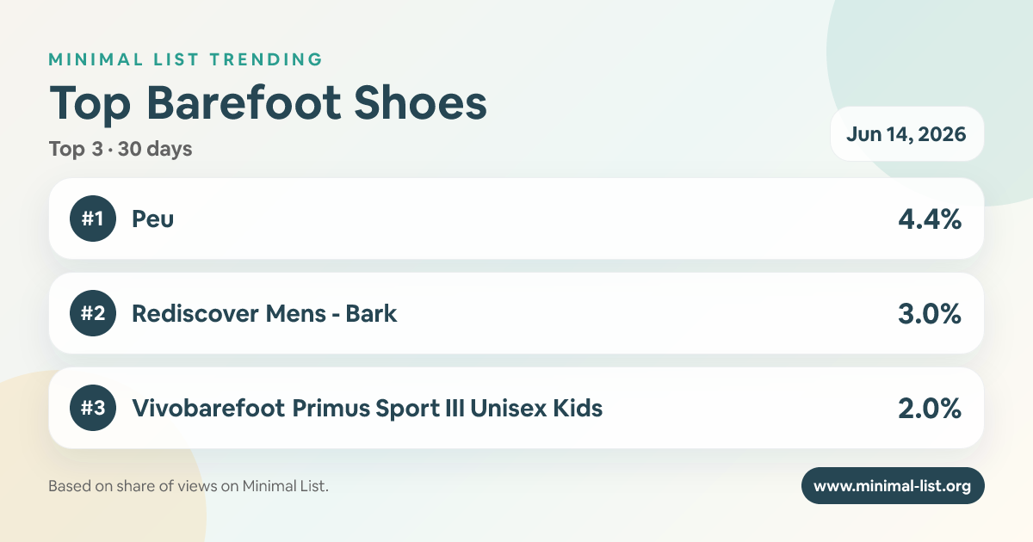The height and width of the screenshot is (542, 1033).
Task: Click the #2 rank badge
Action: (92, 313)
